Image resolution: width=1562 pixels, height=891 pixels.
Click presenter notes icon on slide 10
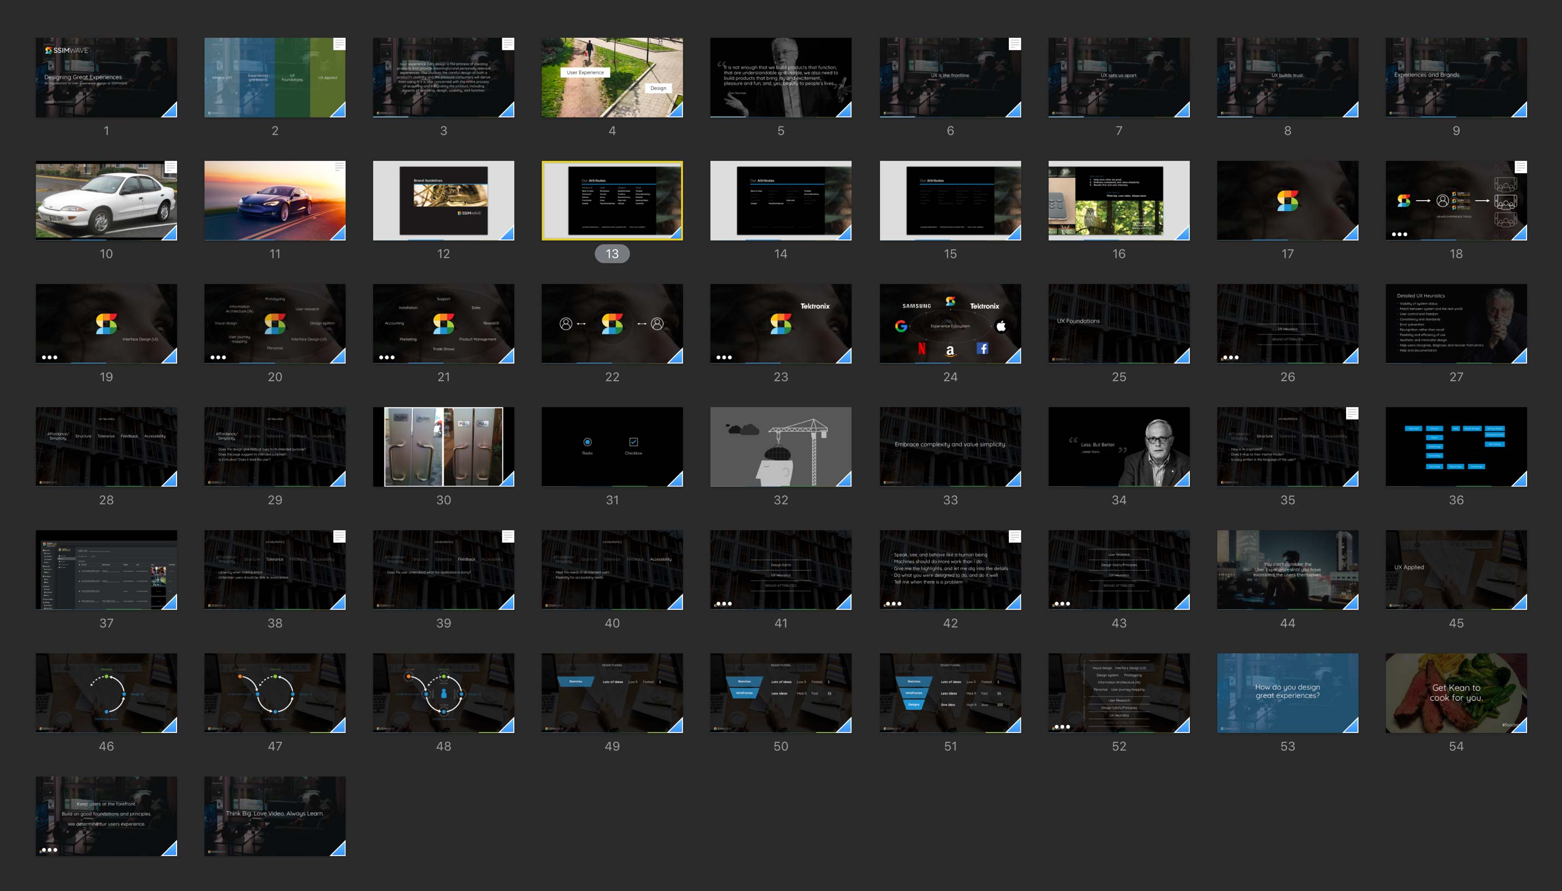pyautogui.click(x=171, y=167)
